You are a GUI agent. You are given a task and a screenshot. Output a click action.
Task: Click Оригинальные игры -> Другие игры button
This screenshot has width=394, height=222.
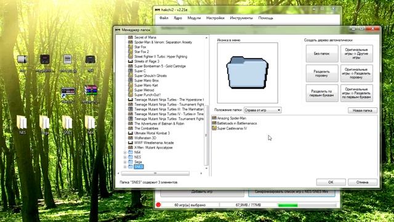(x=356, y=54)
